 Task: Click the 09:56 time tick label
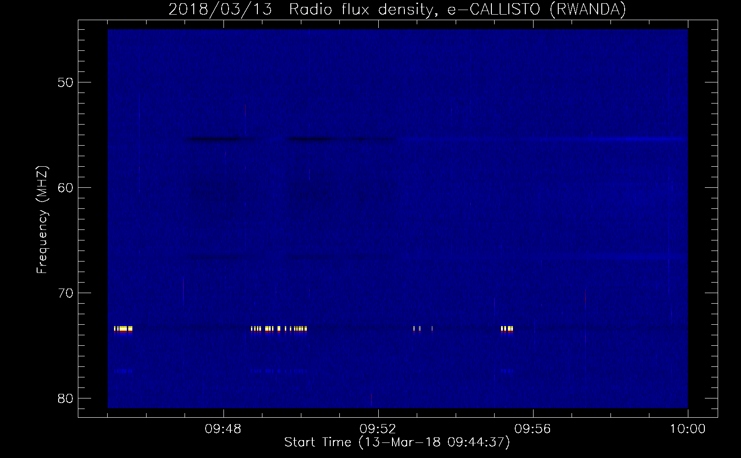click(x=533, y=429)
